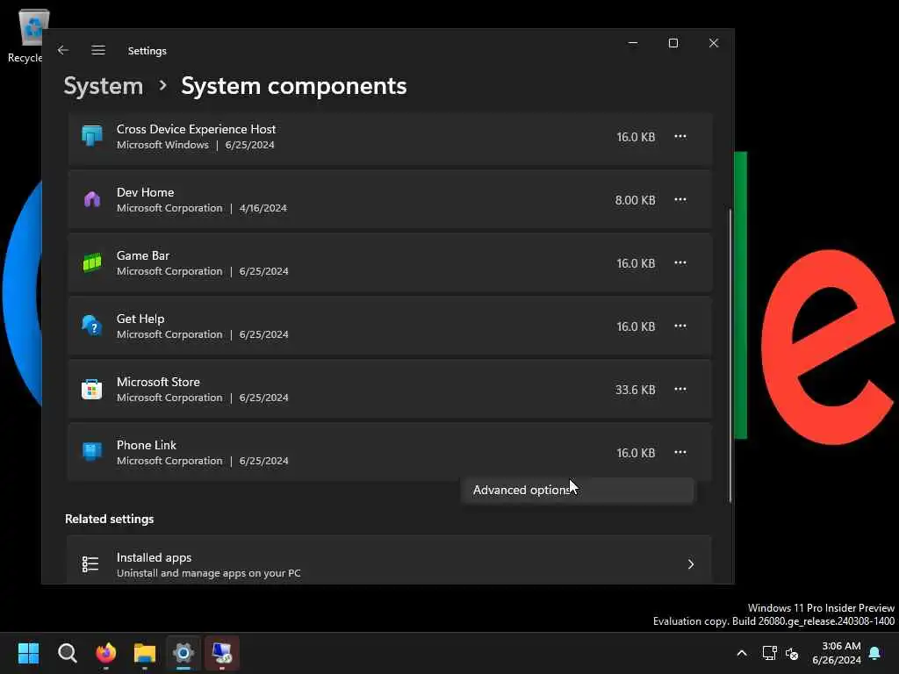Launch Firefox from the taskbar
Viewport: 899px width, 674px height.
[x=106, y=653]
